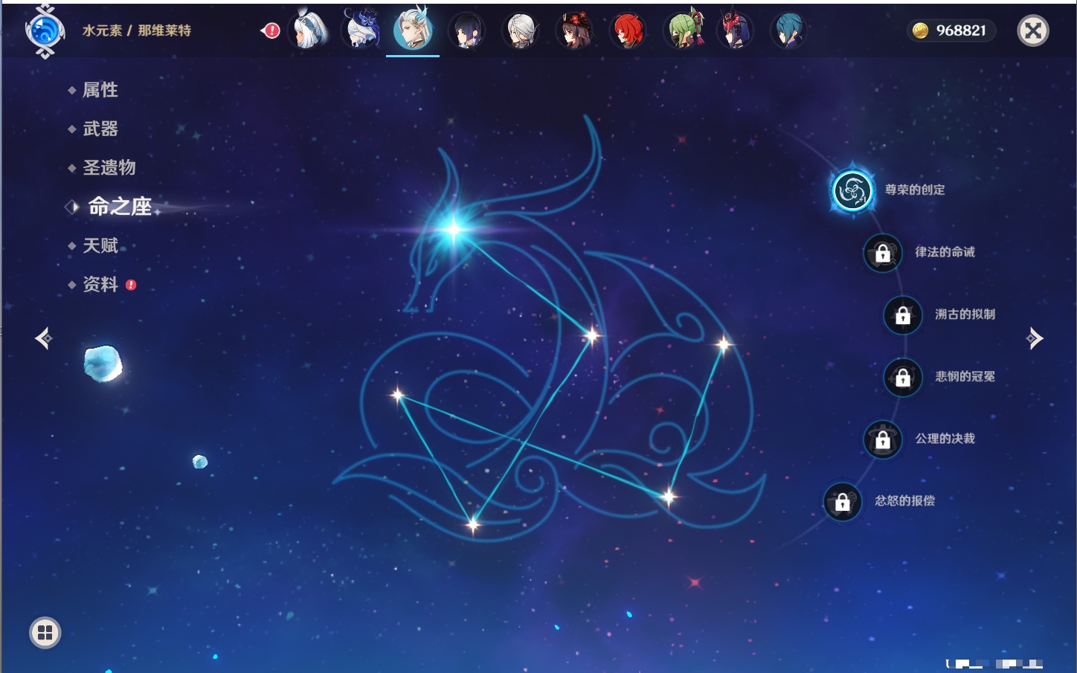Screen dimensions: 1077x673
Task: Switch to the avatar with red-flower hat
Action: 575,31
